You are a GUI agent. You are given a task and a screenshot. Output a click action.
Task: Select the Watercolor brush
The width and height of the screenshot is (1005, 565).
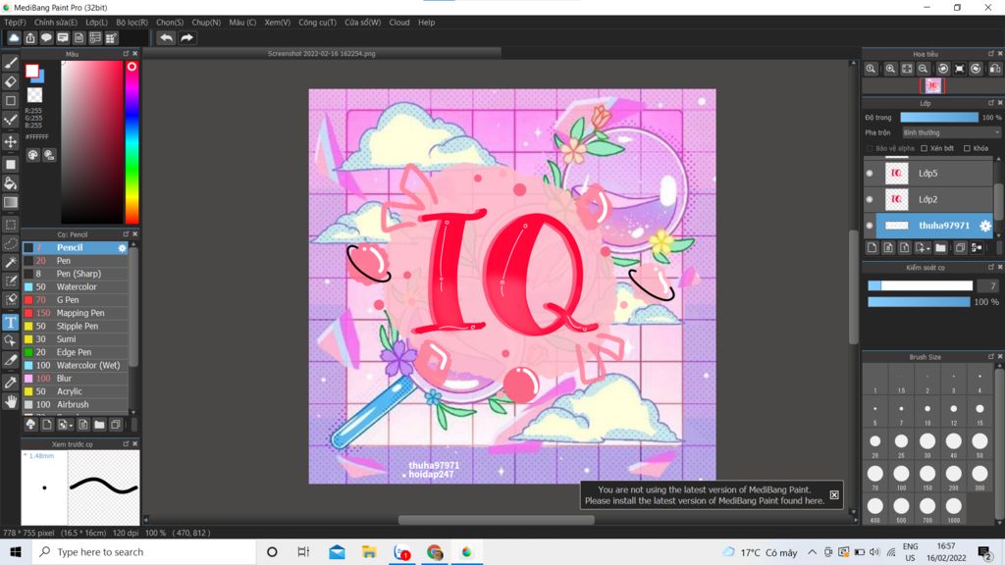[76, 287]
